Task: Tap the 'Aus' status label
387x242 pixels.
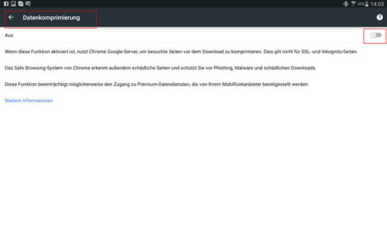Action: (9, 35)
